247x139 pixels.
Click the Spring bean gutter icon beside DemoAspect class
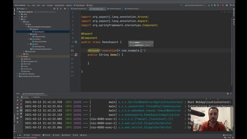coord(76,42)
